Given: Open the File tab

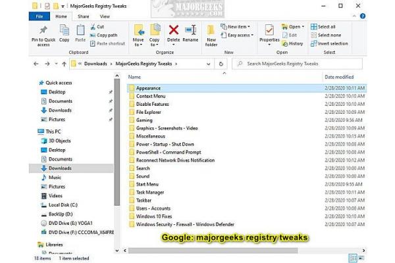Looking at the screenshot, I should (39, 16).
